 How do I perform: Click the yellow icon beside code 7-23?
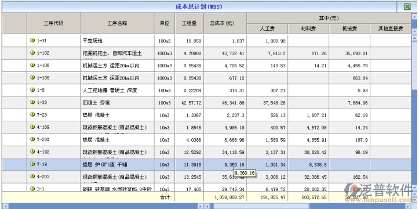pyautogui.click(x=32, y=114)
